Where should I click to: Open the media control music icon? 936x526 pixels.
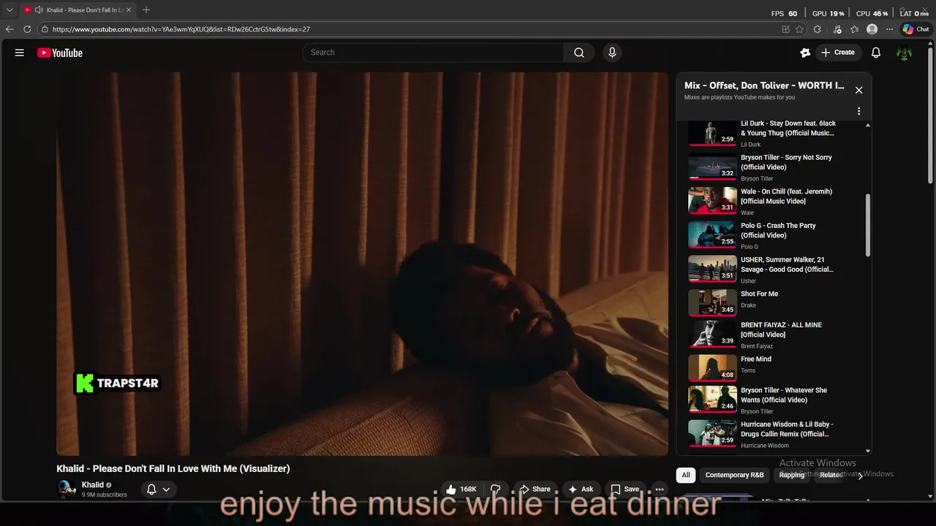[x=836, y=29]
